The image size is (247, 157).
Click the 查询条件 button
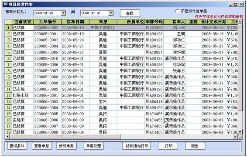coord(17,146)
